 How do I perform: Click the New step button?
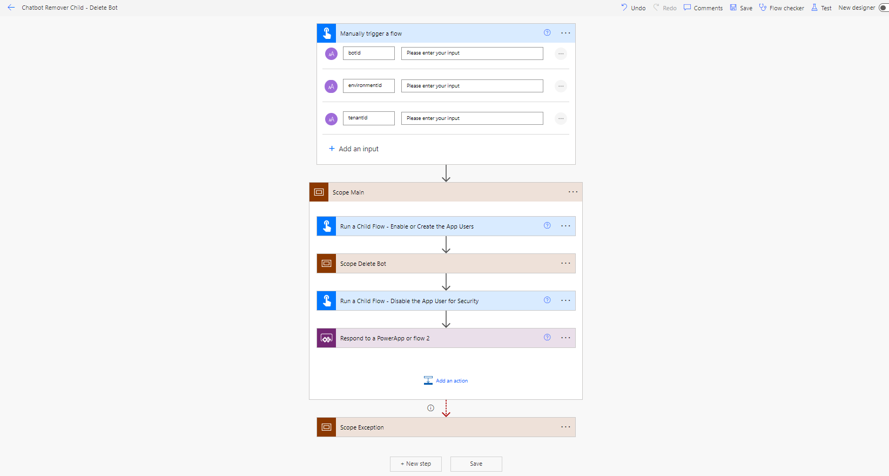click(416, 464)
